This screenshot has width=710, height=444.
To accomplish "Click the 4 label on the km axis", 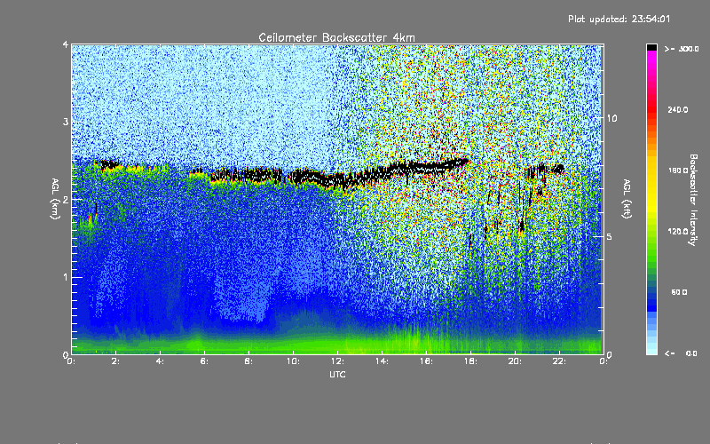I will tap(66, 44).
